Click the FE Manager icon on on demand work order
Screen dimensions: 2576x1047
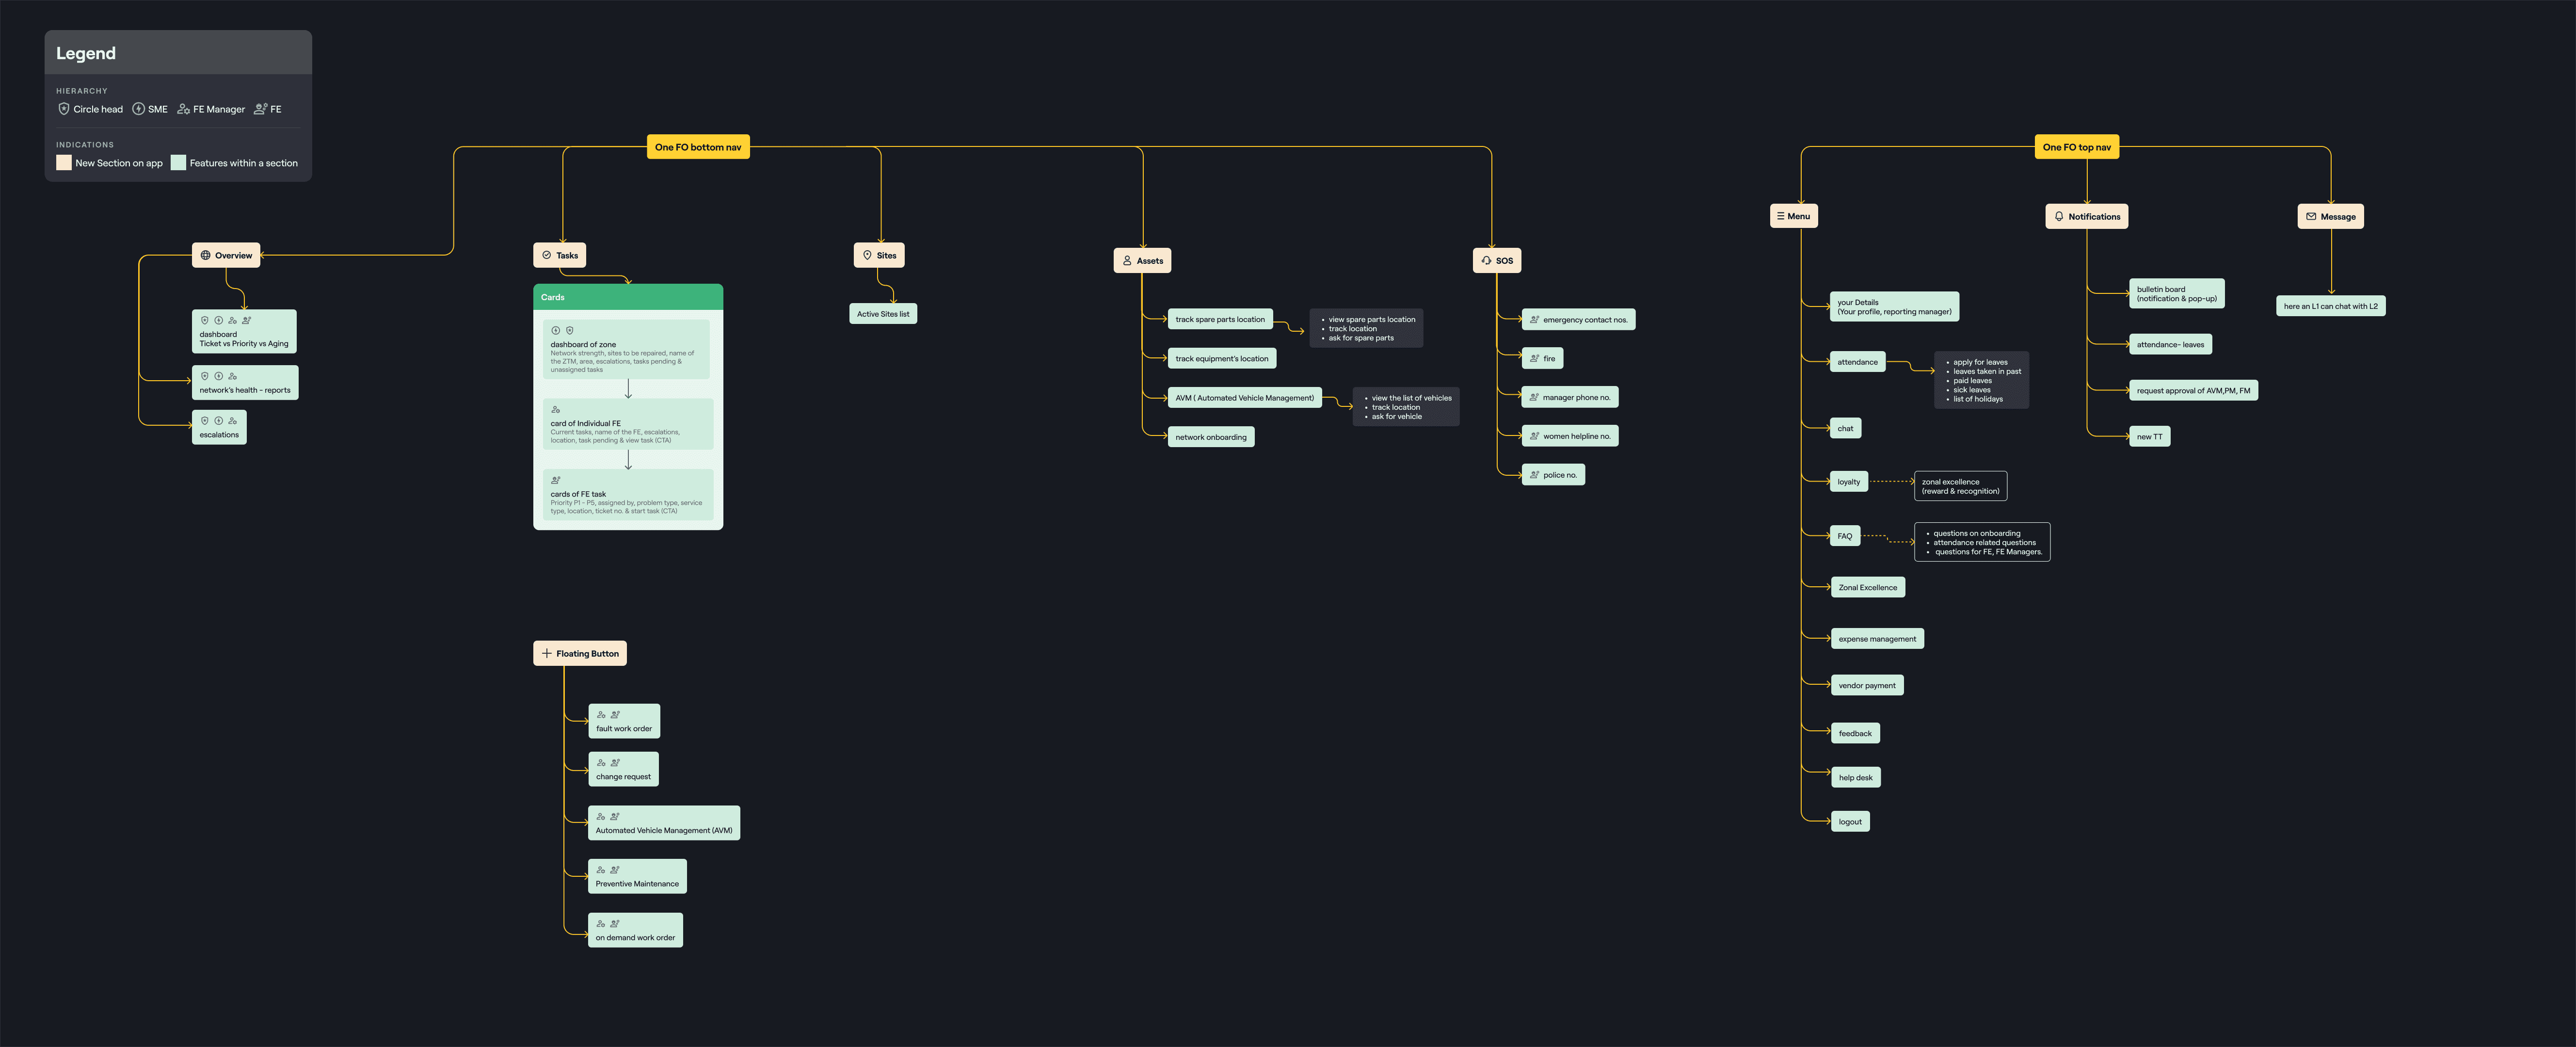[x=601, y=924]
